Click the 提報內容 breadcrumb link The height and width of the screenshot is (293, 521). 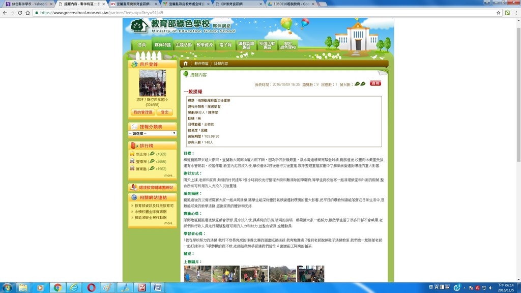[x=221, y=64]
